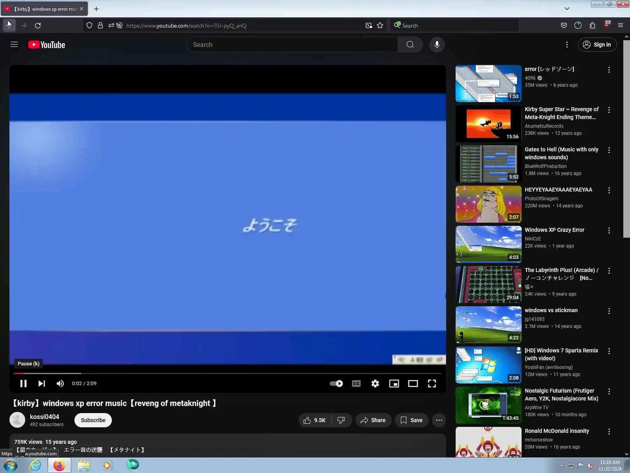The width and height of the screenshot is (630, 473).
Task: Click the taskbar clock showing 11:18 AM
Action: [x=610, y=466]
